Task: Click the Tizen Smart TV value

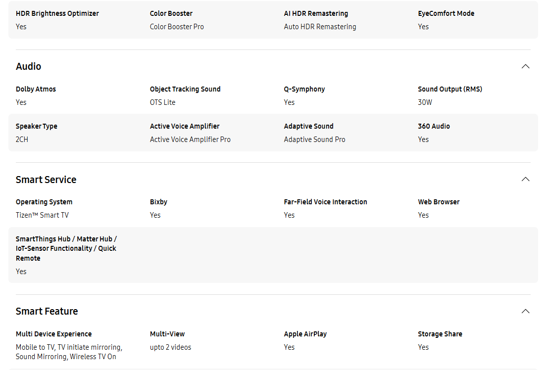Action: [x=42, y=215]
